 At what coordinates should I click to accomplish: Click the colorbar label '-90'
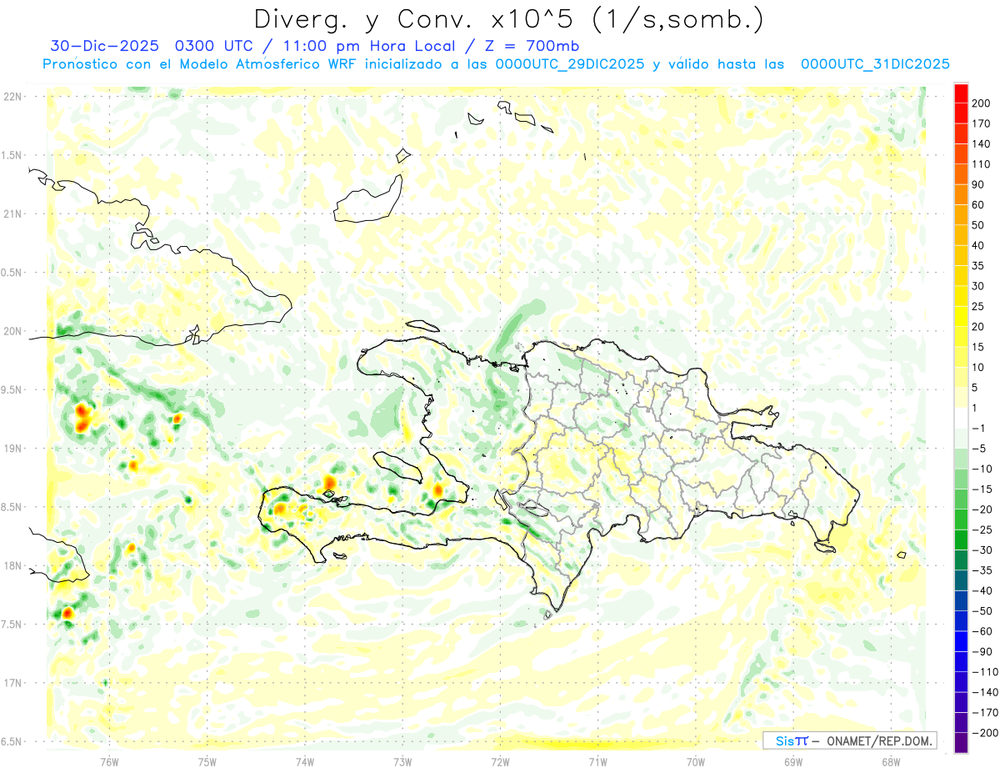983,651
